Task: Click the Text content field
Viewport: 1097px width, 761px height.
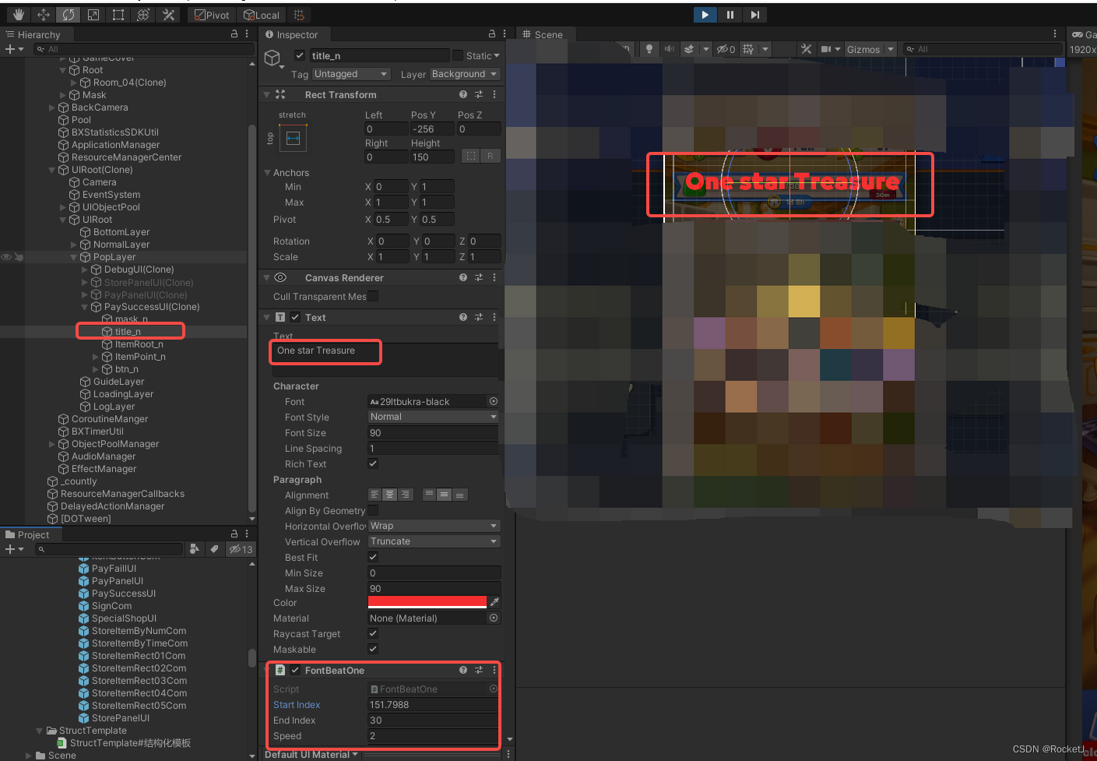Action: pyautogui.click(x=385, y=360)
